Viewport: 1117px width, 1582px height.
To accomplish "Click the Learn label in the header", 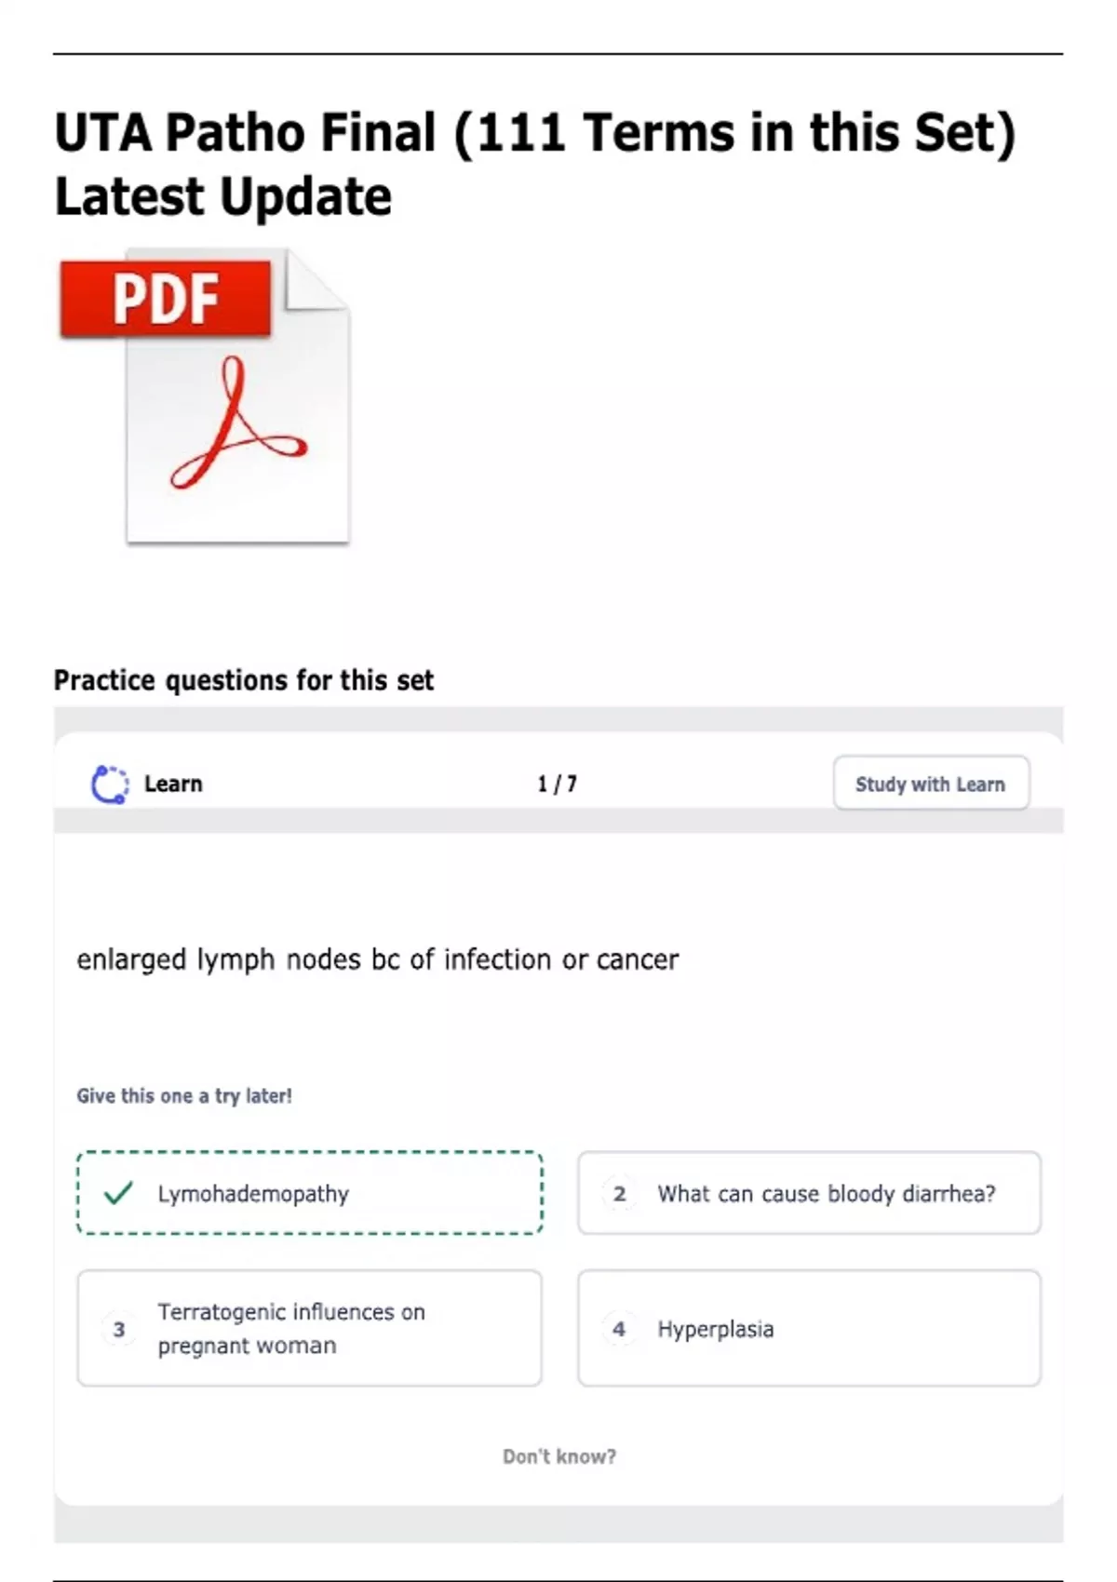I will coord(173,784).
